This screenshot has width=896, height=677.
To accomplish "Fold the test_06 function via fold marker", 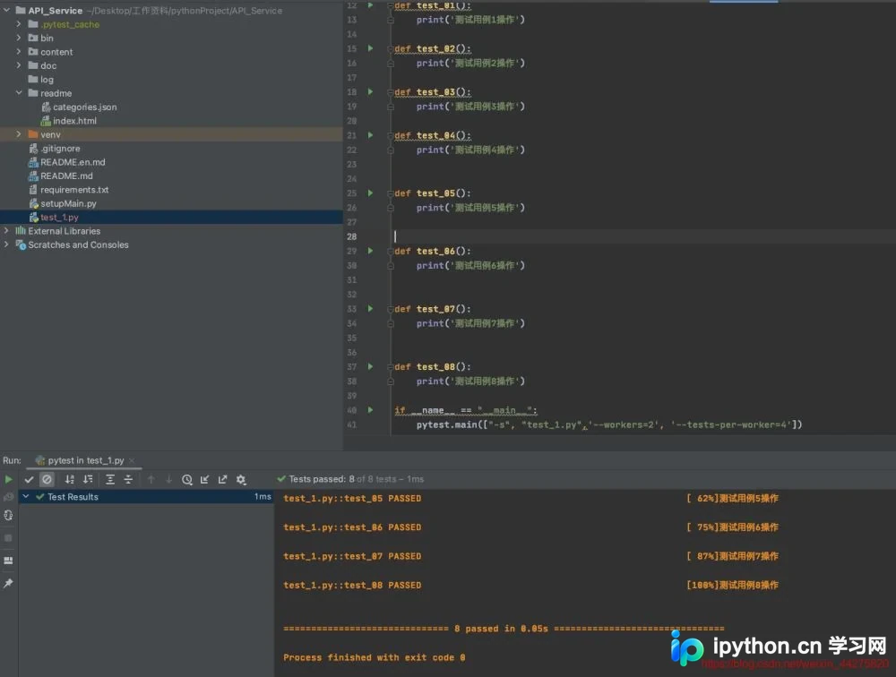I will click(391, 251).
